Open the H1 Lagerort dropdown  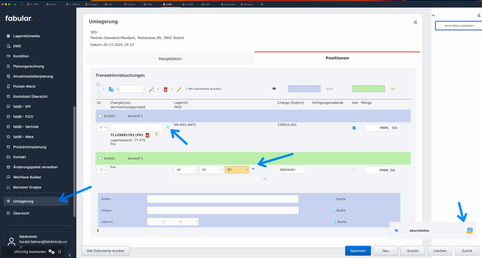186,170
